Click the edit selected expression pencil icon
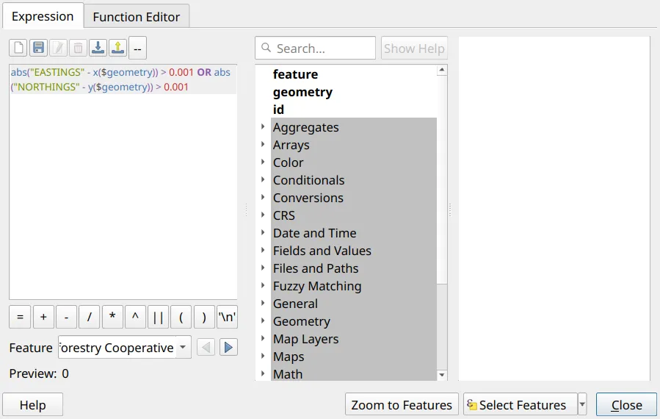The height and width of the screenshot is (419, 660). coord(58,48)
